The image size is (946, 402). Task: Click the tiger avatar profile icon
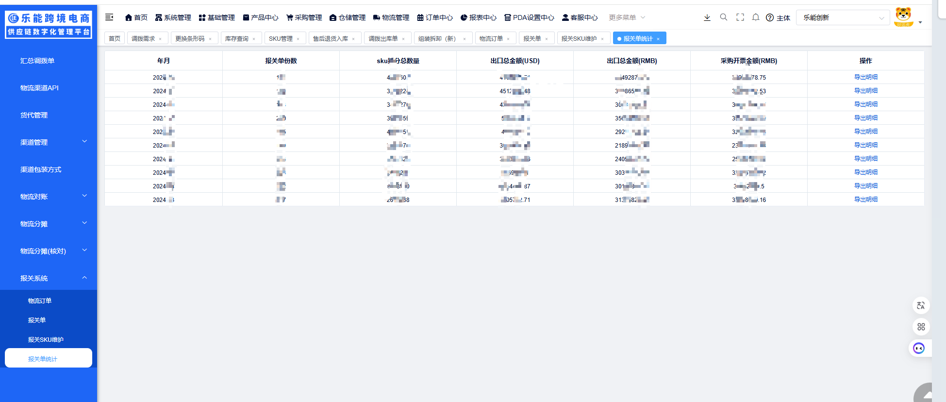pos(903,17)
